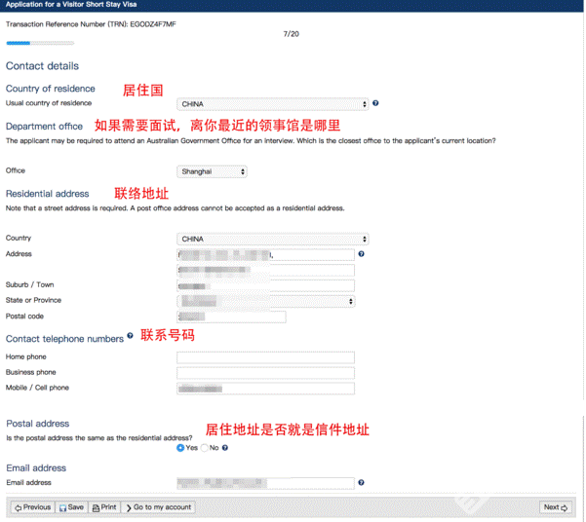Image resolution: width=586 pixels, height=522 pixels.
Task: Click help icon beside Usual country of residence
Action: (x=375, y=103)
